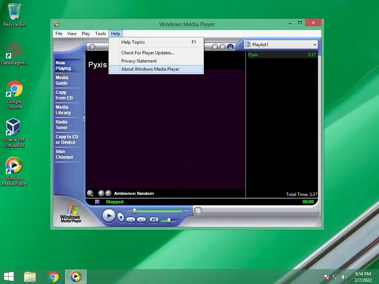This screenshot has height=284, width=379.
Task: Switch to skin mode button
Action: 198,210
